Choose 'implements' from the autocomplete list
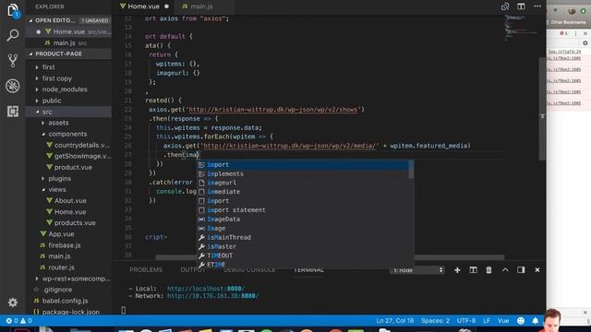Viewport: 591px width, 332px height. 303,173
